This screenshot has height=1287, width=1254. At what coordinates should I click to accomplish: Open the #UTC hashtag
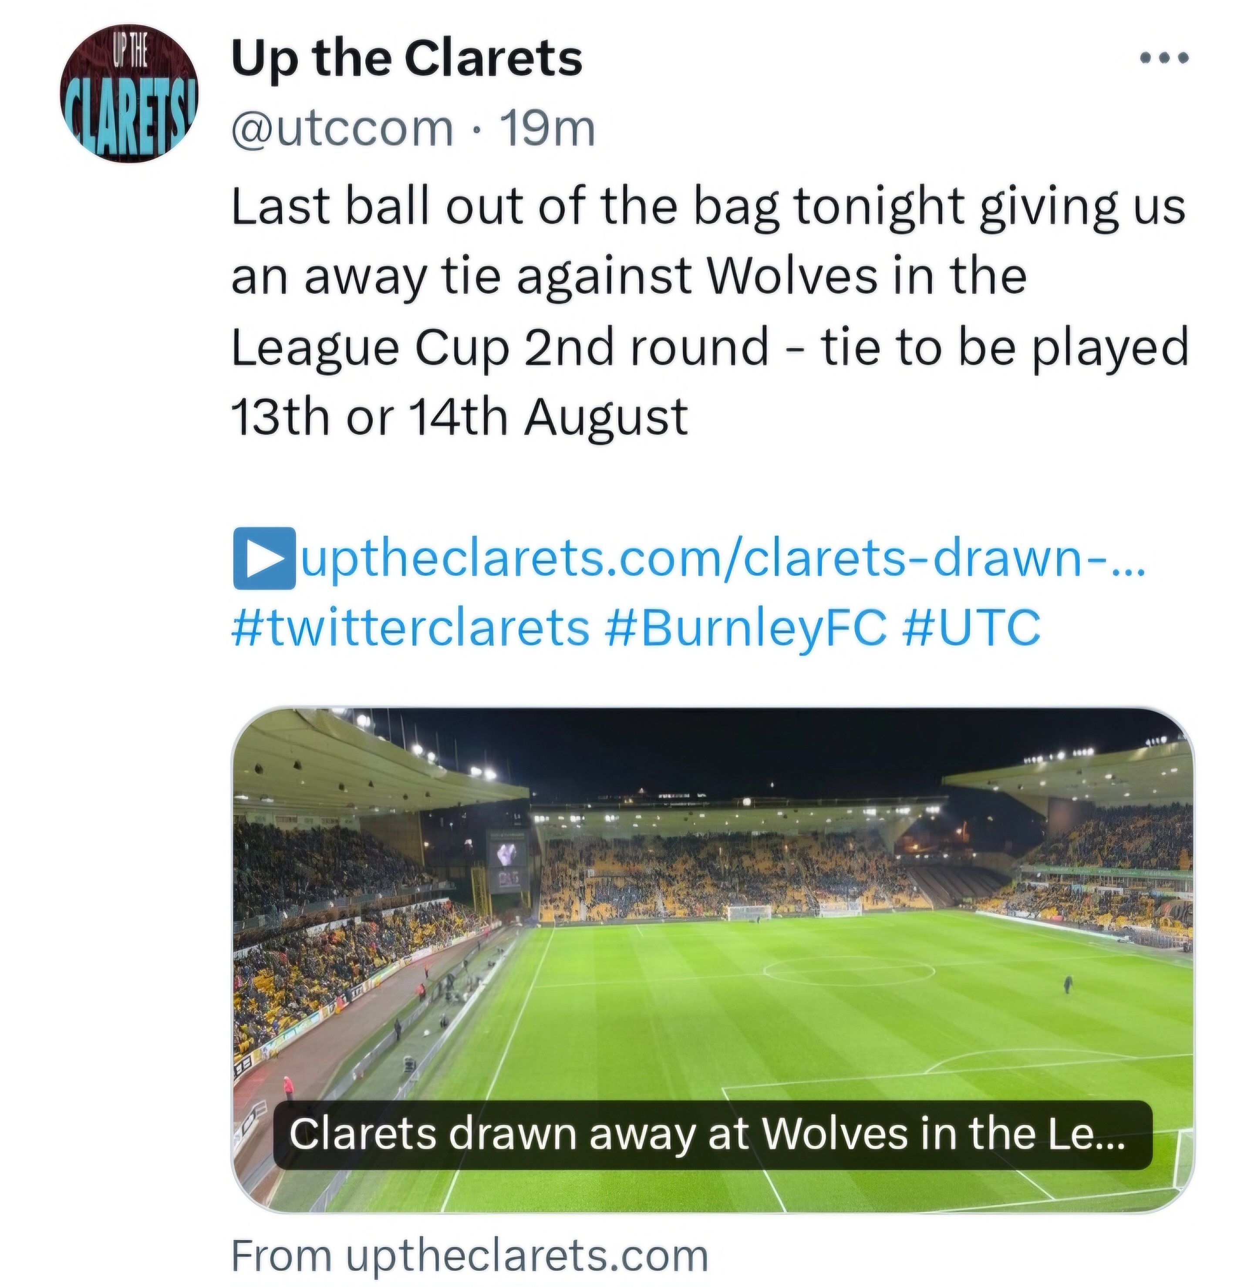(971, 627)
